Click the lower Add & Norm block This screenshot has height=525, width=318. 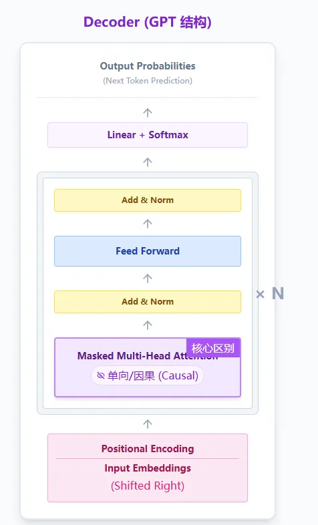[x=148, y=302]
